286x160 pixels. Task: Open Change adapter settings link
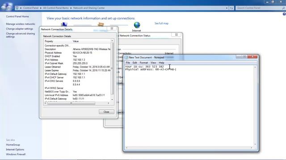pyautogui.click(x=20, y=28)
